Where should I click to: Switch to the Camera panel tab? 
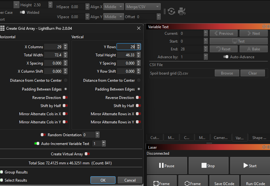(x=220, y=138)
